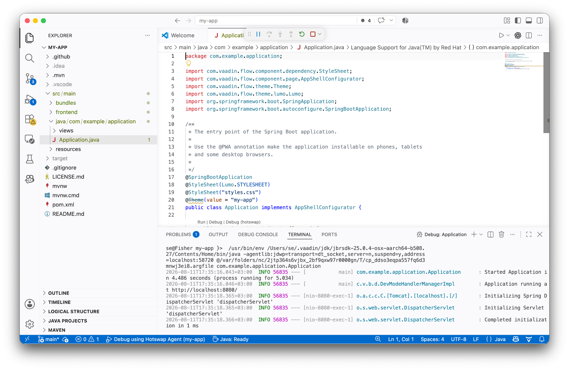Open Manage gear settings menu

(x=29, y=324)
